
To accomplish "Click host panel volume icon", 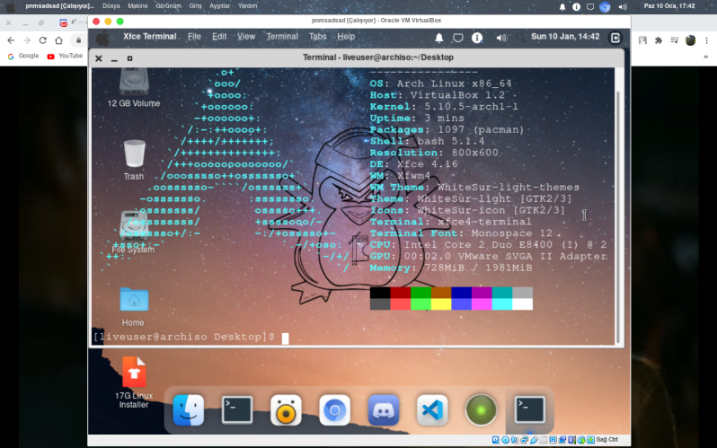I will tap(623, 6).
